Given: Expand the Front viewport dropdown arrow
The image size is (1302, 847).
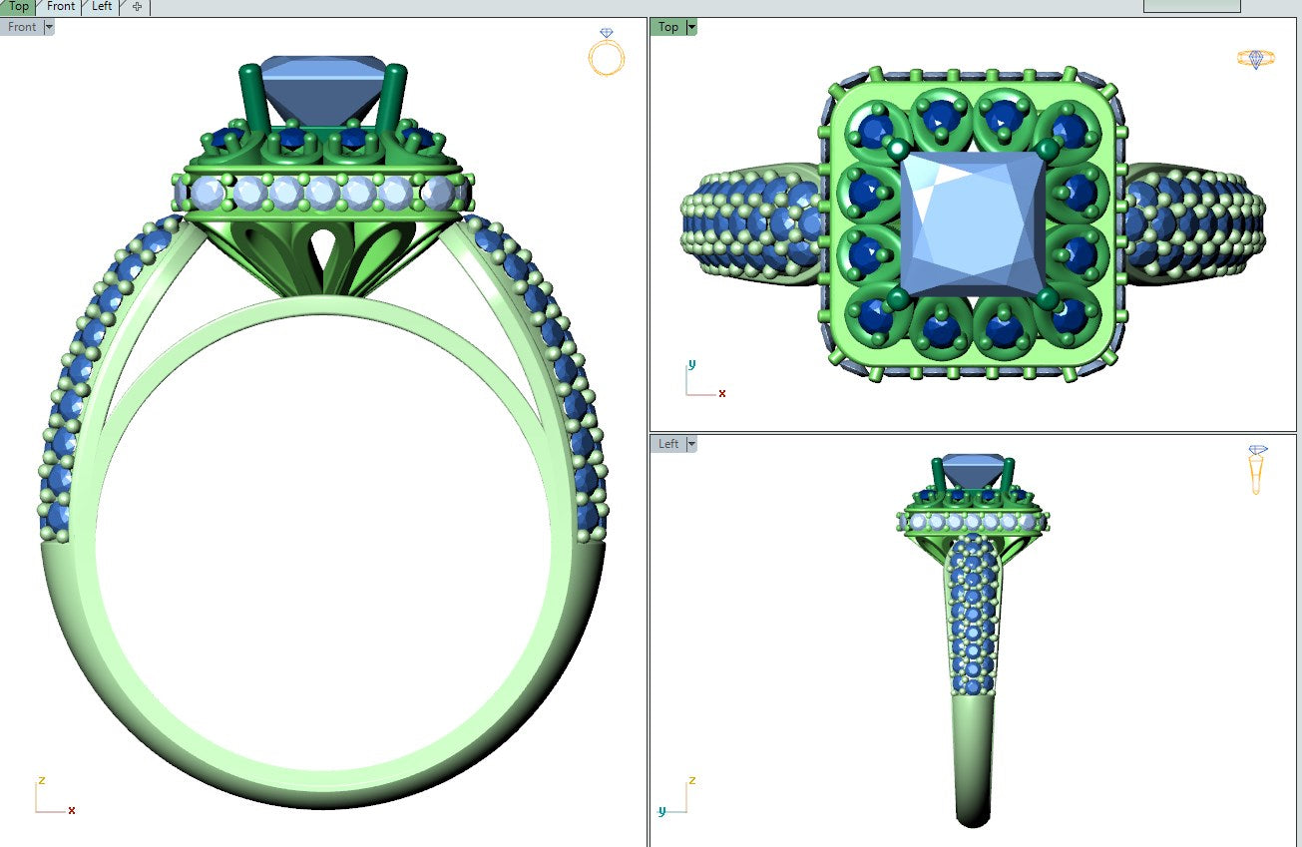Looking at the screenshot, I should pos(49,28).
